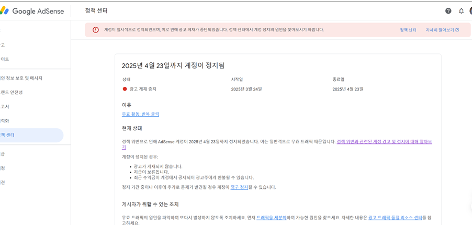The width and height of the screenshot is (472, 225).
Task: Open the 계정 sidebar item
Action: [3, 168]
